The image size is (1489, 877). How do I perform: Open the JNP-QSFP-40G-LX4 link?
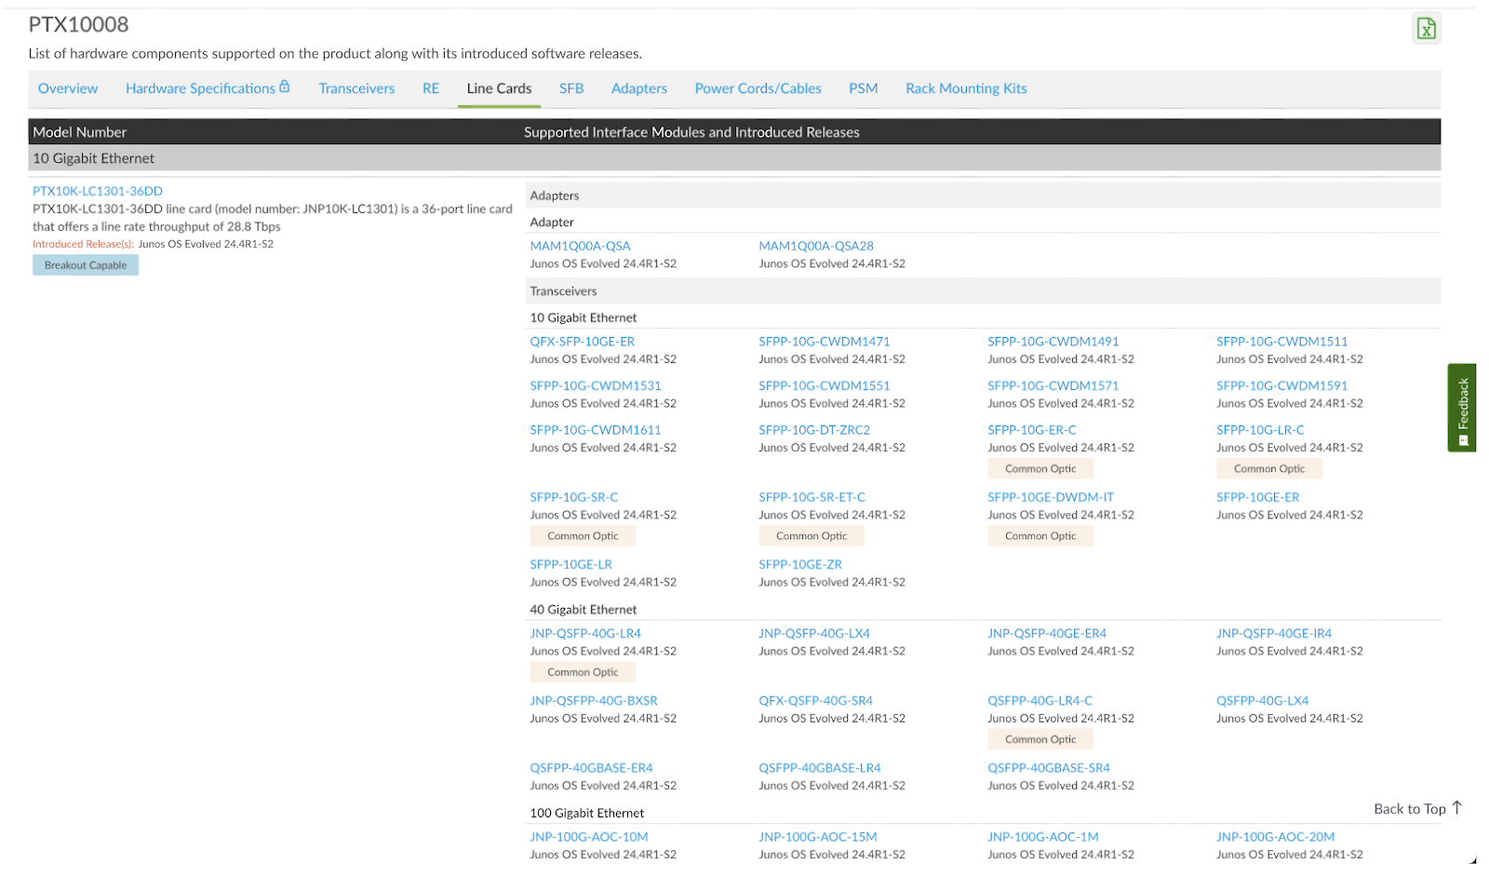click(x=814, y=634)
